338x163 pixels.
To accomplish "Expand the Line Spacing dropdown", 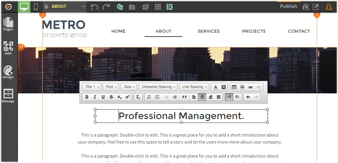I will pos(194,87).
